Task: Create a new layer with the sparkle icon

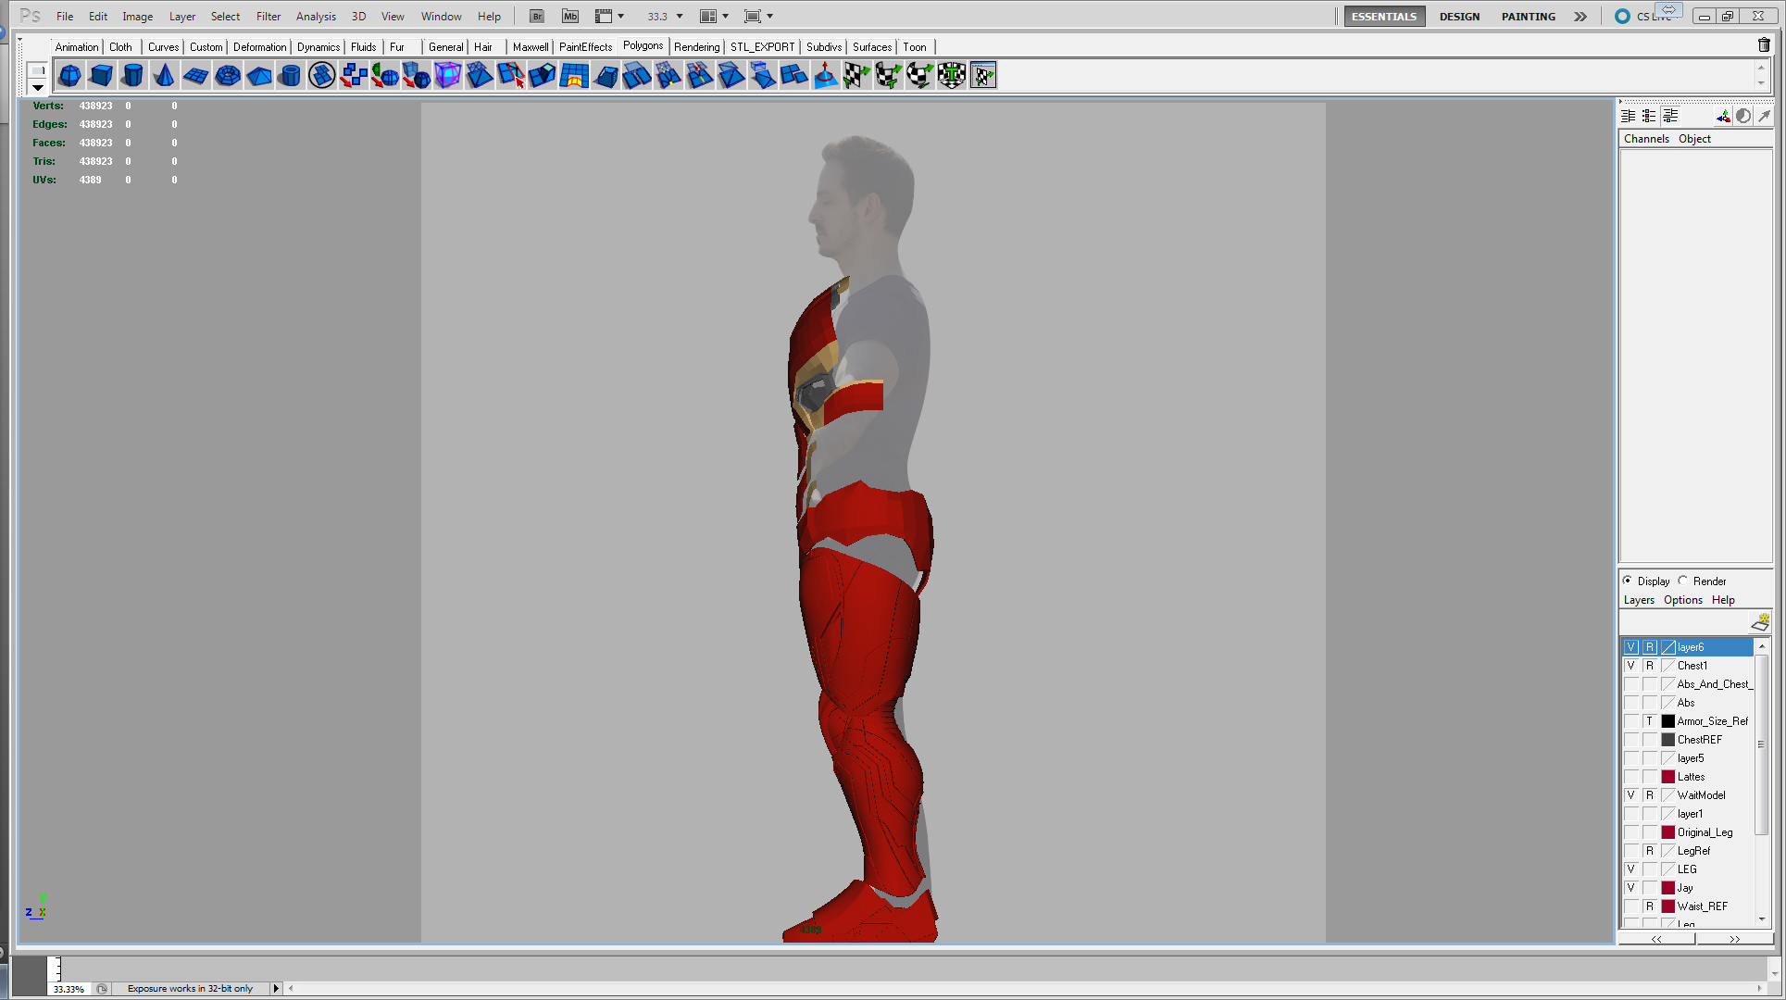Action: (x=1760, y=622)
